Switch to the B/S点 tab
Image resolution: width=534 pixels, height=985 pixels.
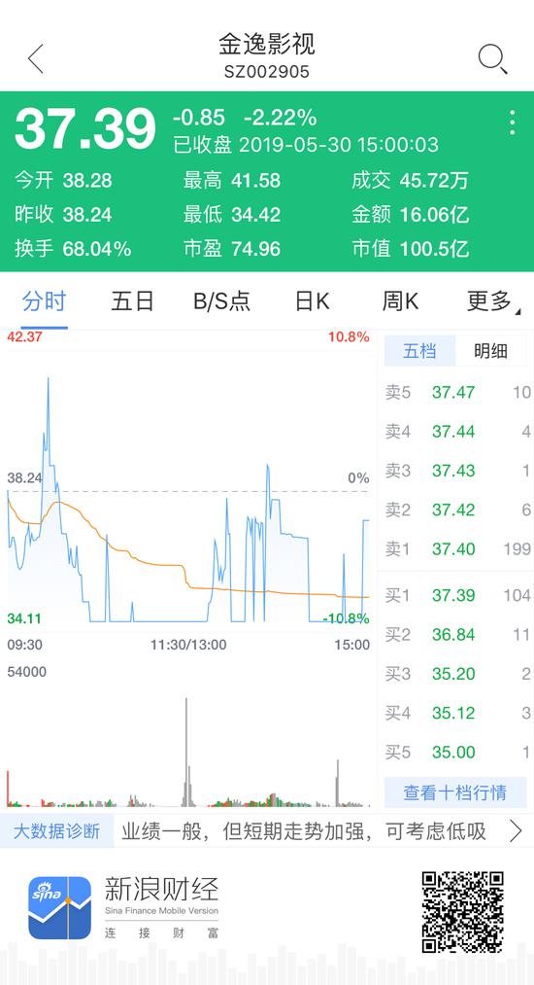pyautogui.click(x=221, y=301)
